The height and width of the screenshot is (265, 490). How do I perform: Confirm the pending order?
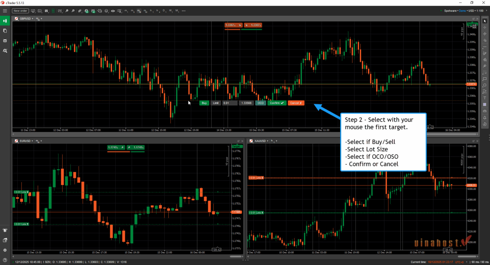click(x=276, y=103)
